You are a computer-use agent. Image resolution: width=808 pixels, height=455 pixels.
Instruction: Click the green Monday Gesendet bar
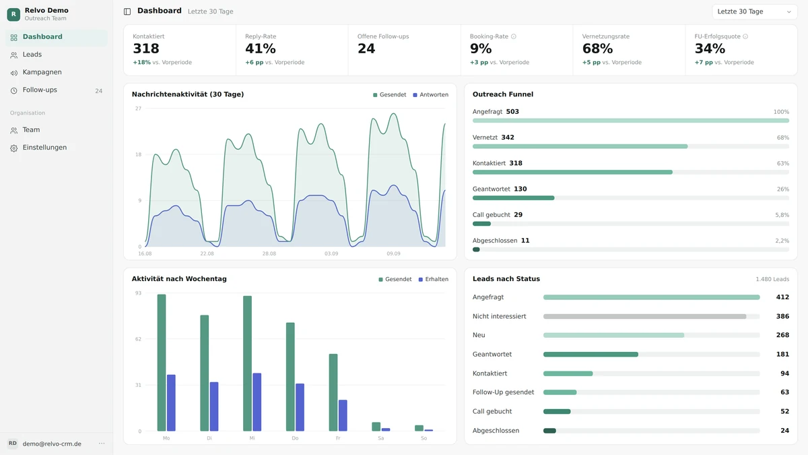[x=162, y=363]
